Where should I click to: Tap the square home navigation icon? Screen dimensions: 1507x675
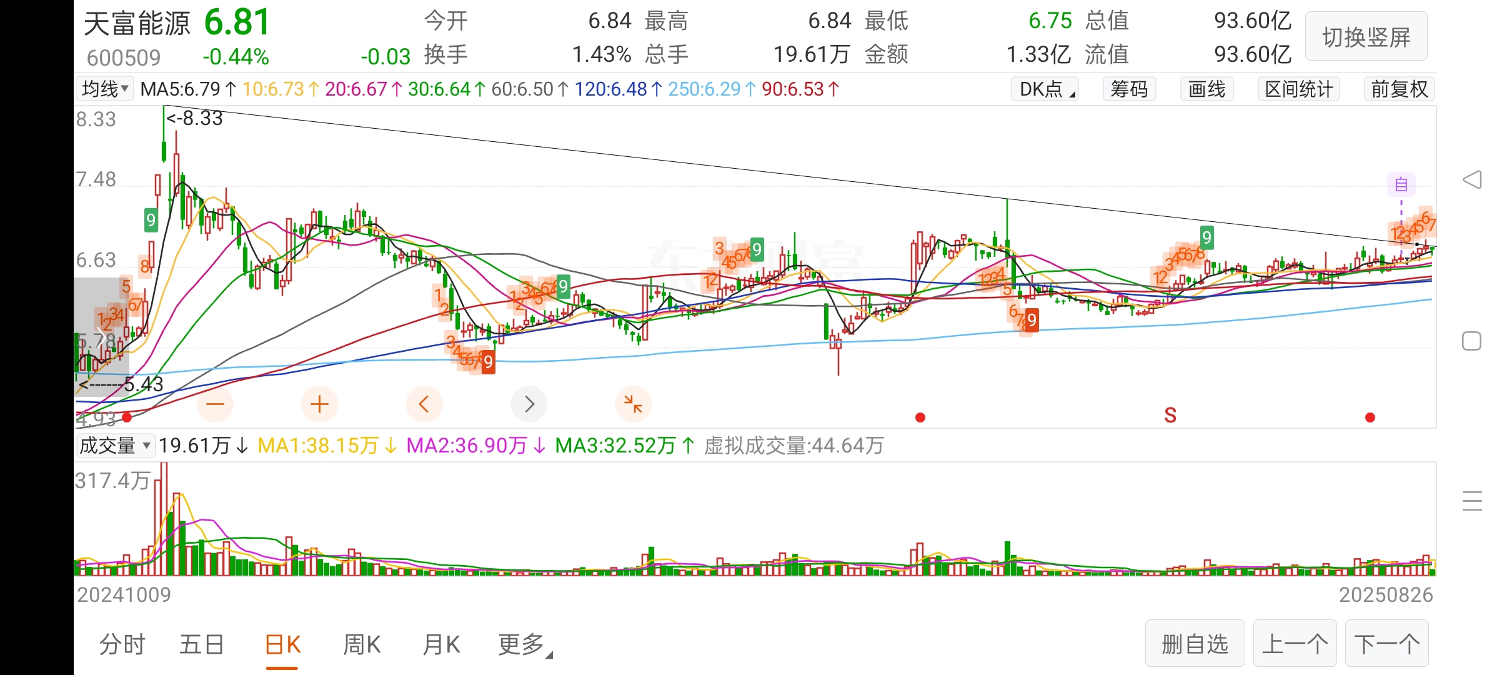[1472, 341]
